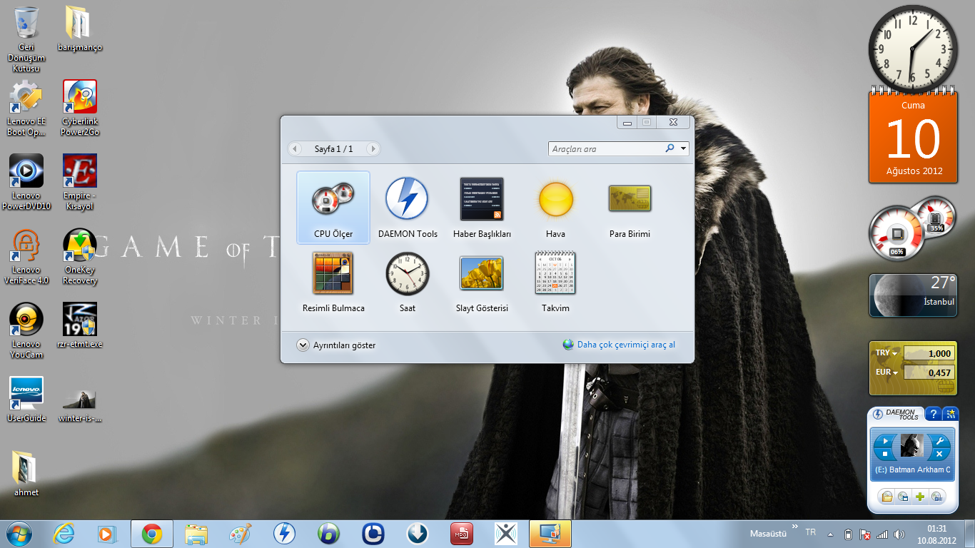Image resolution: width=975 pixels, height=548 pixels.
Task: Switch to gadget gallery taskbar button
Action: tap(550, 534)
